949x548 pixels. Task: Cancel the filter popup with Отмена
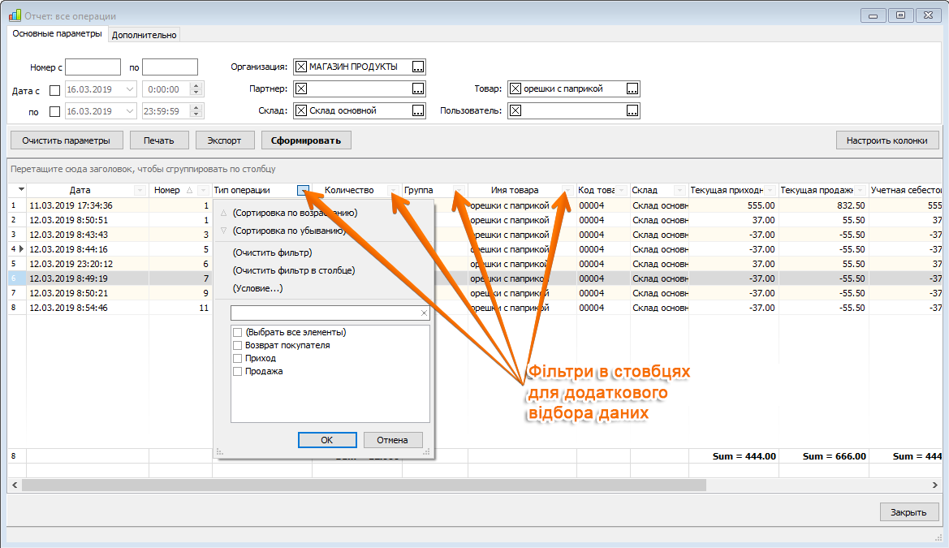(x=392, y=439)
